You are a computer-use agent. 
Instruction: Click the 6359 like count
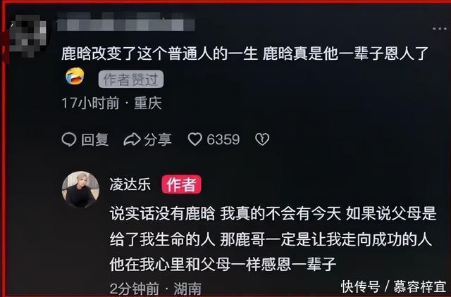pyautogui.click(x=223, y=139)
